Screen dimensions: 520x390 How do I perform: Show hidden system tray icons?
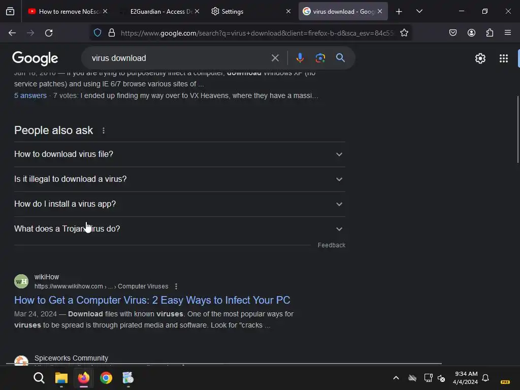(396, 378)
